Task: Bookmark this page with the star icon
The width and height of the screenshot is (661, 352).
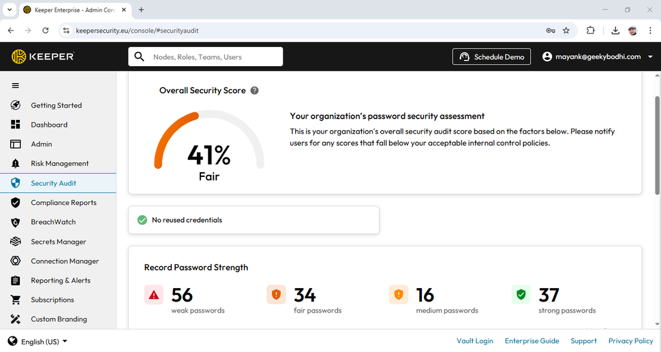Action: click(x=566, y=31)
